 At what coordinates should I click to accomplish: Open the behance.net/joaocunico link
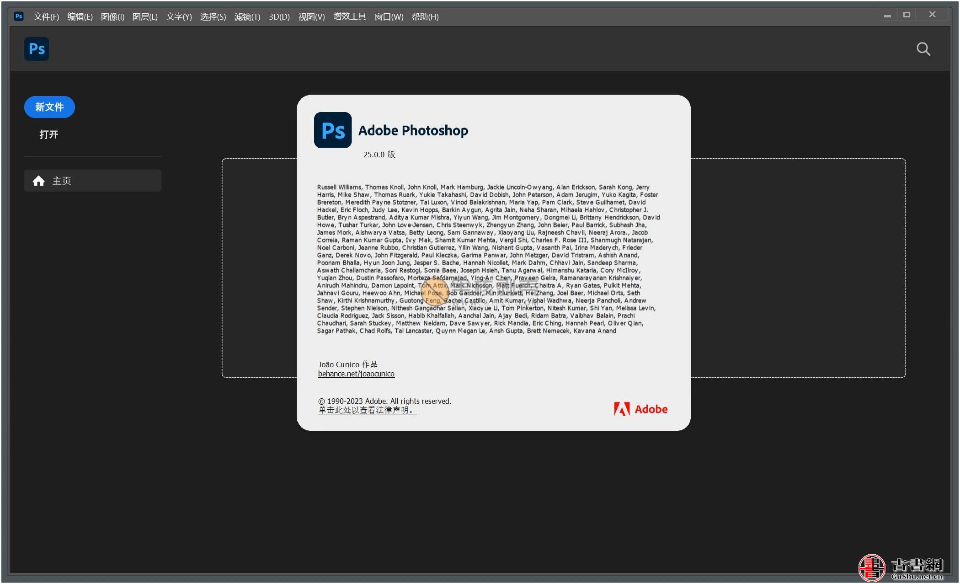[x=356, y=374]
